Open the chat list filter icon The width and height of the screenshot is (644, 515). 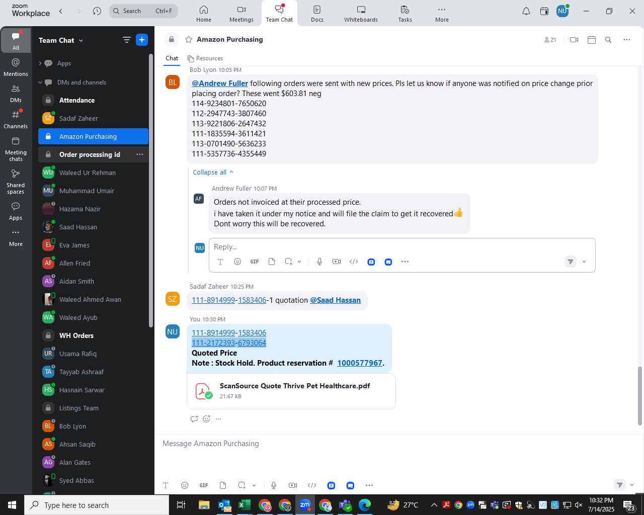(x=127, y=40)
